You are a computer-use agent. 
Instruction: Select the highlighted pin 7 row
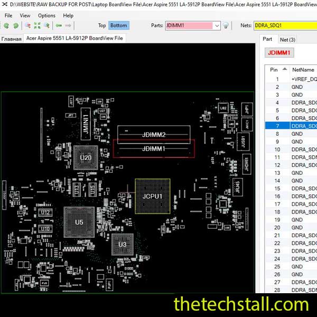291,126
